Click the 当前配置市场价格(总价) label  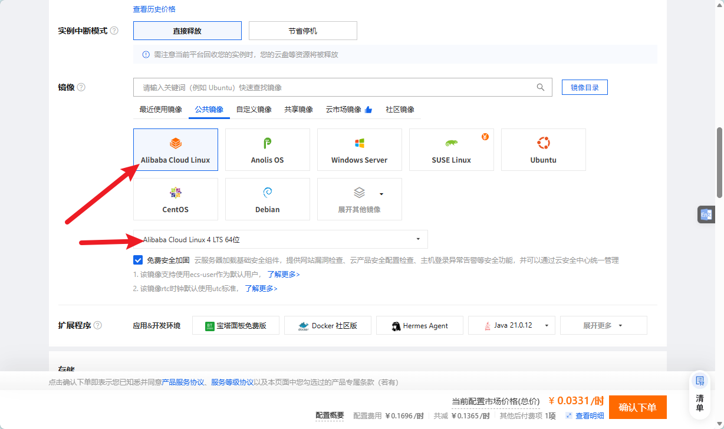[x=496, y=401]
